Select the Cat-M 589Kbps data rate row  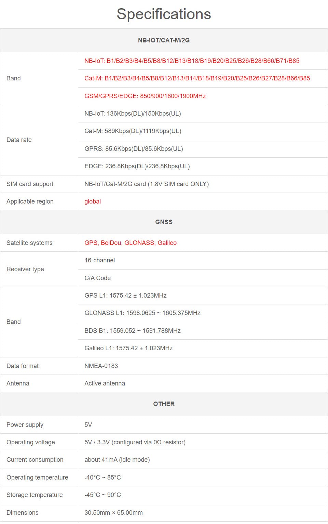[x=133, y=131]
